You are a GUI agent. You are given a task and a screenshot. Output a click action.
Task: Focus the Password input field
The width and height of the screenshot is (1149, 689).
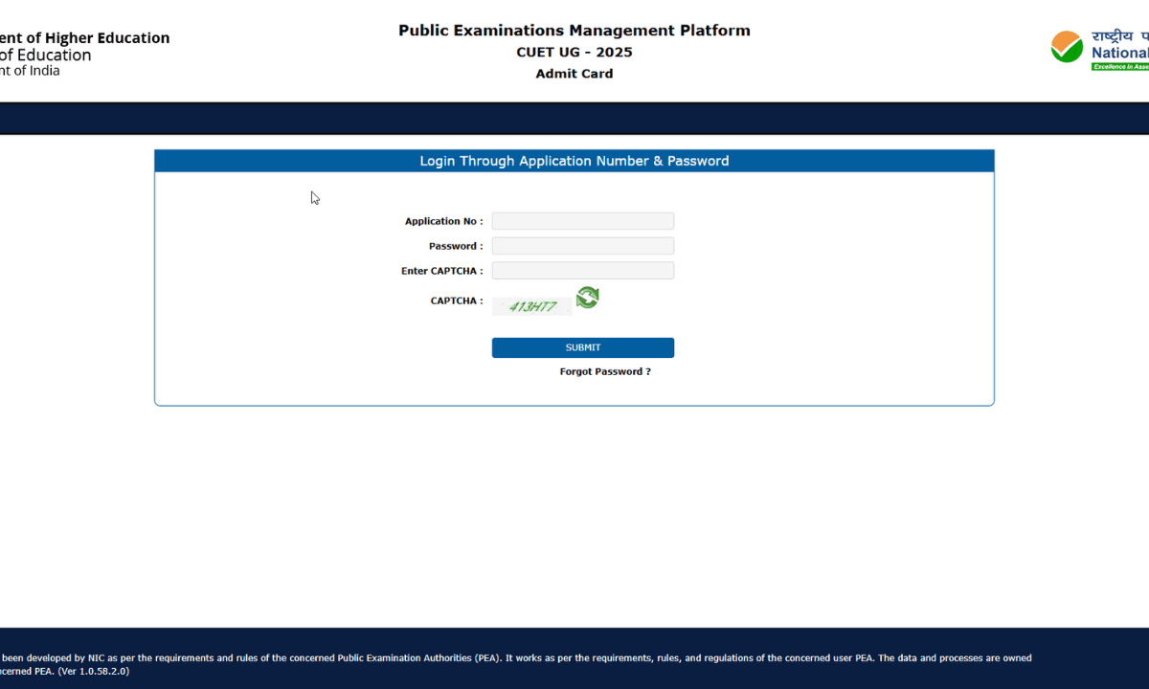pos(583,246)
